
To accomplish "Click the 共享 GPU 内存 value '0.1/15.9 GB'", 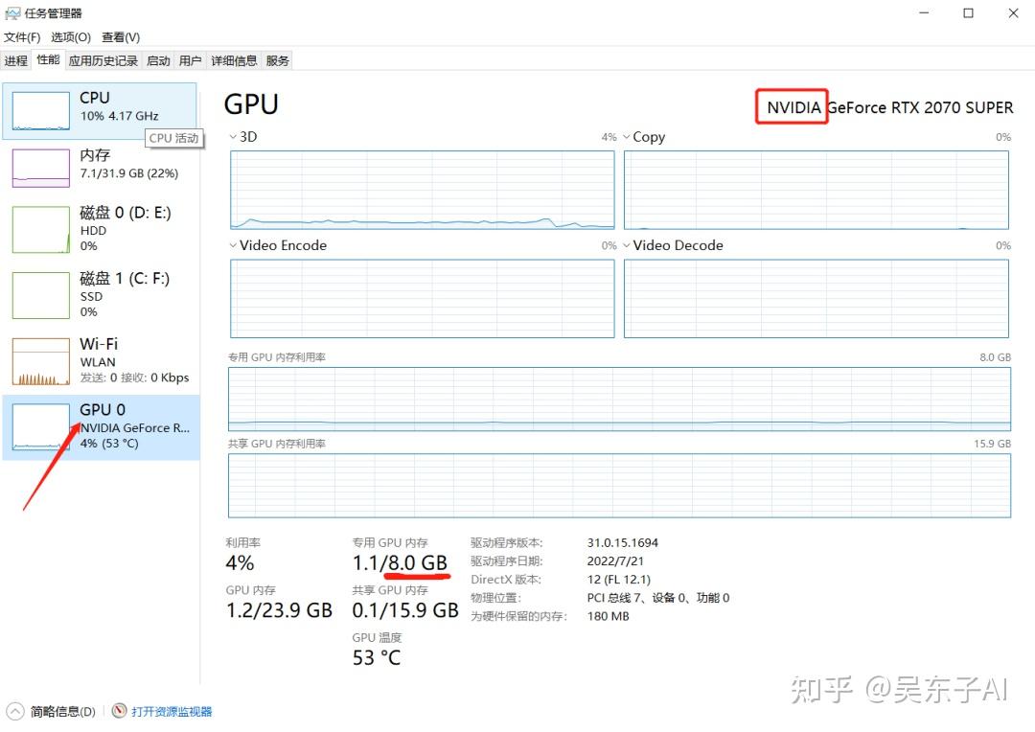I will (x=405, y=610).
